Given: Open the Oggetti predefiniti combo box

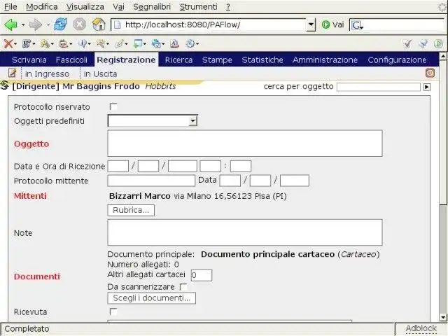Looking at the screenshot, I should [153, 121].
